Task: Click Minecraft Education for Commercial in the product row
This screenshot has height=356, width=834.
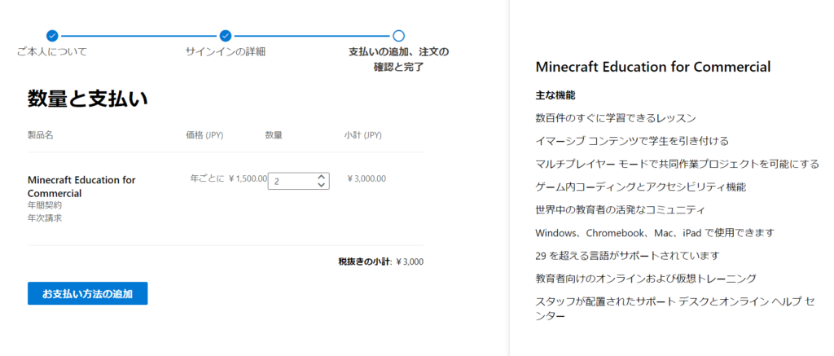Action: point(81,187)
